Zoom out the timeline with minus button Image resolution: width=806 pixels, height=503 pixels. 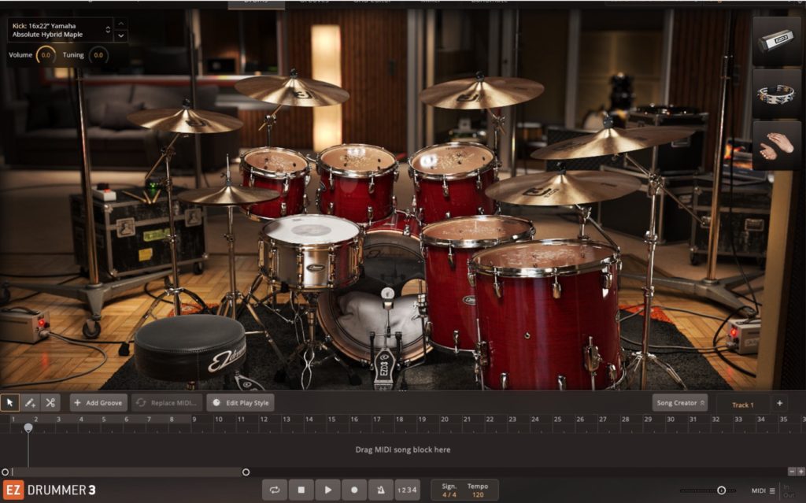tap(792, 471)
